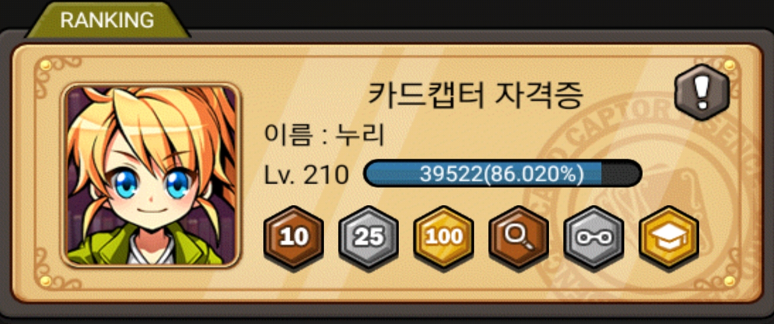
Task: Tap the gold graduation cap badge
Action: point(669,237)
